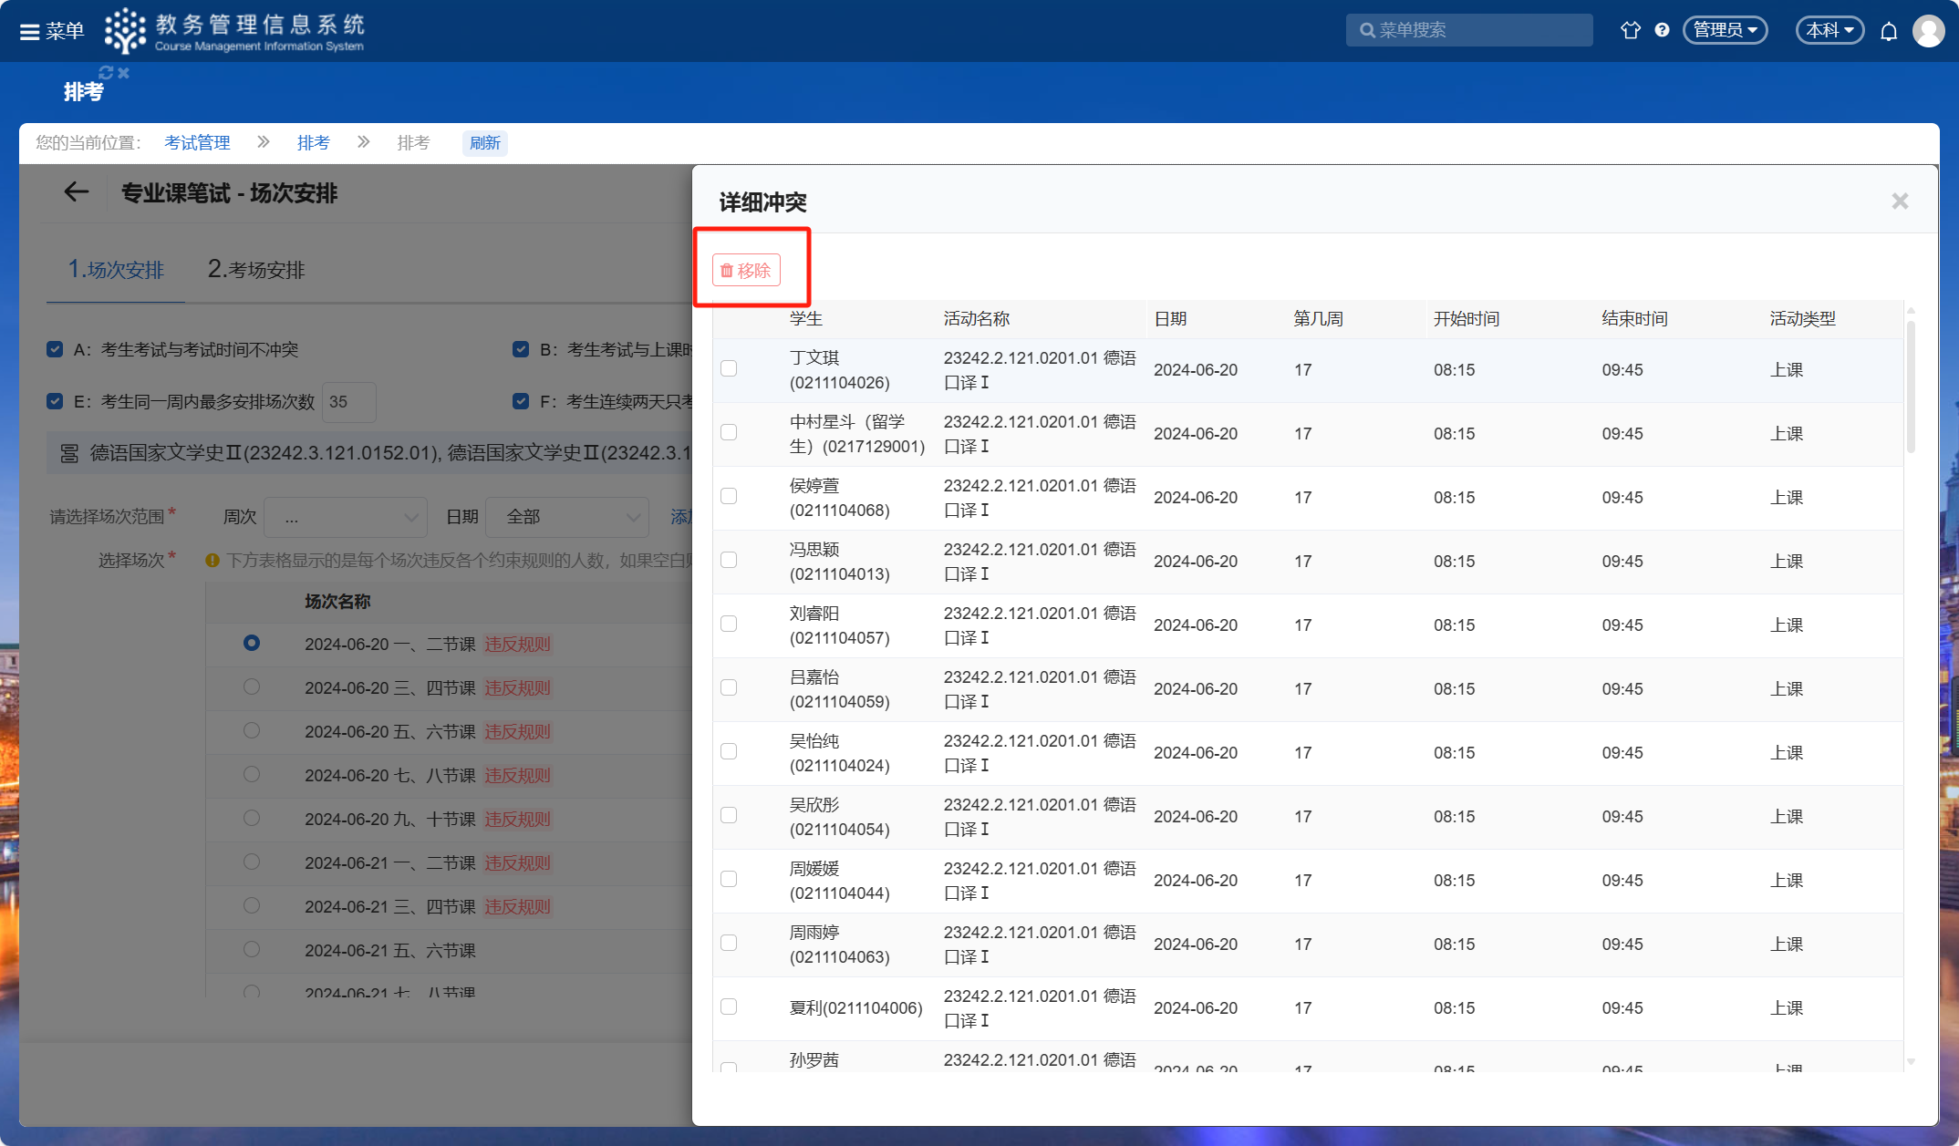Screen dimensions: 1959x1146
Task: Switch to the 2.考场安排 tab
Action: coord(255,270)
